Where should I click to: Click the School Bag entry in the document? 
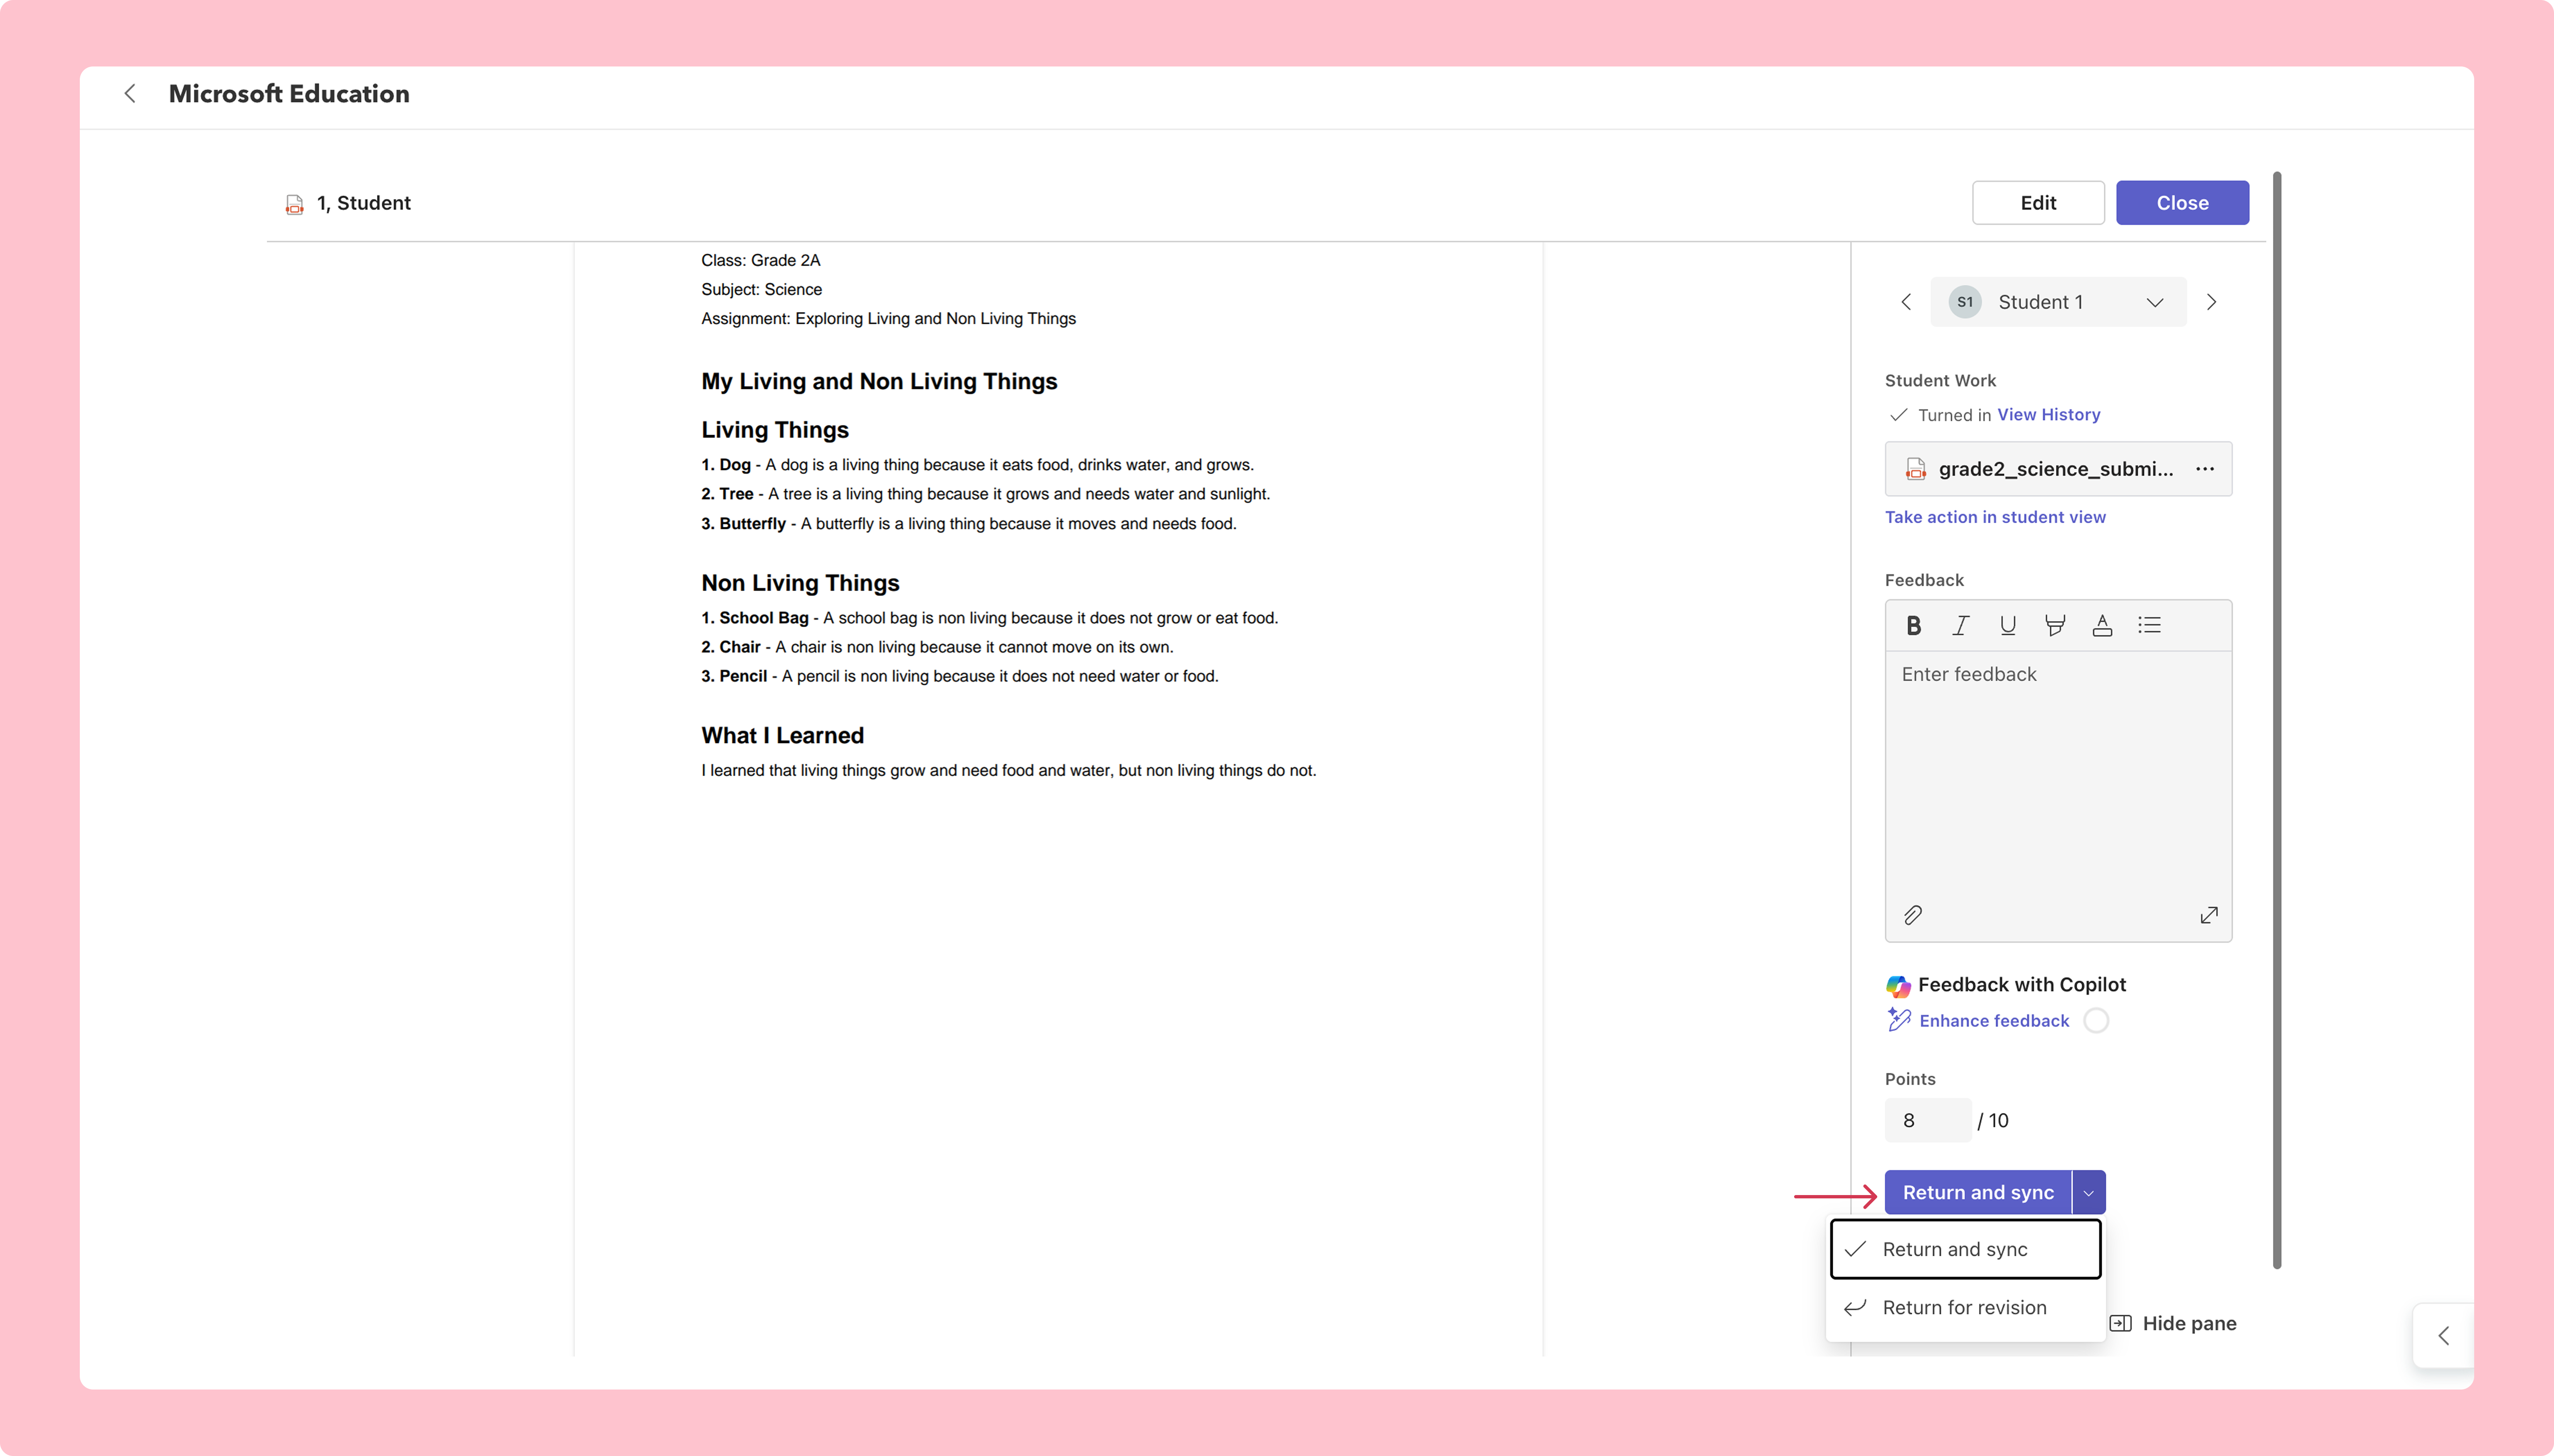point(989,618)
